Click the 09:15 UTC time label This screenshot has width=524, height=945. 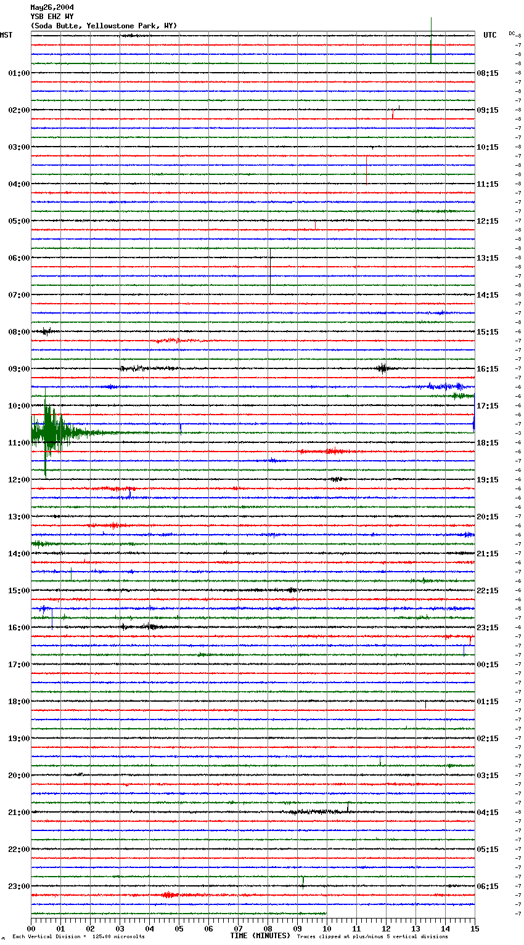coord(488,110)
